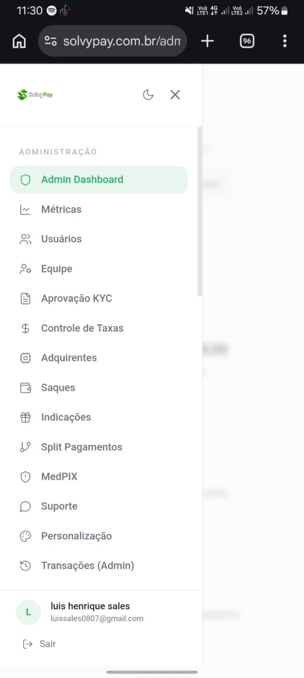The height and width of the screenshot is (678, 304).
Task: Click the Saques wallet icon
Action: pos(25,388)
